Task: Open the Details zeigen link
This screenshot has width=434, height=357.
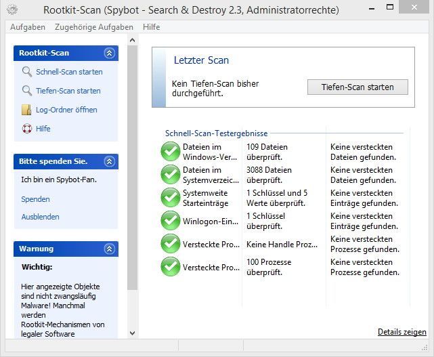Action: [x=402, y=332]
